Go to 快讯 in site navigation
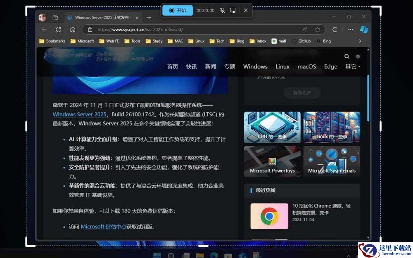Viewport: 413px width, 258px height. point(192,66)
